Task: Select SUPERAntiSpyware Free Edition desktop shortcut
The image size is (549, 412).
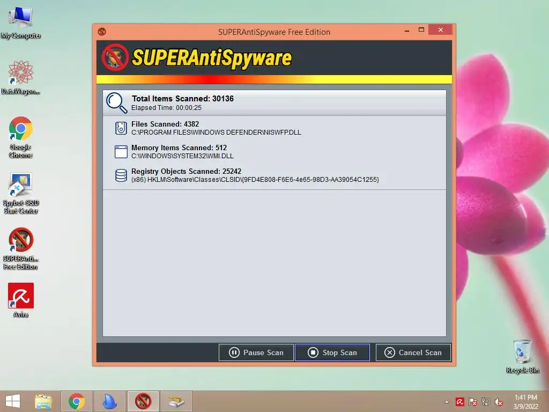Action: point(21,249)
